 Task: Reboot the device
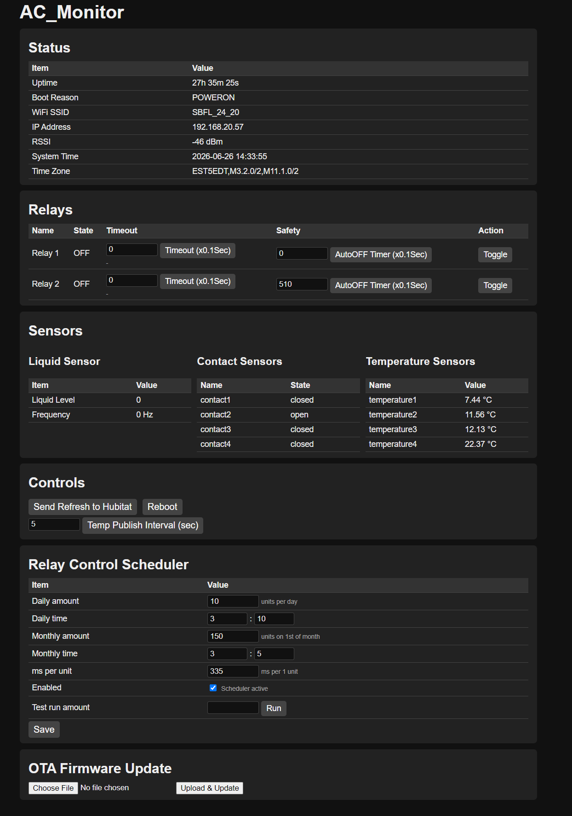pyautogui.click(x=162, y=507)
